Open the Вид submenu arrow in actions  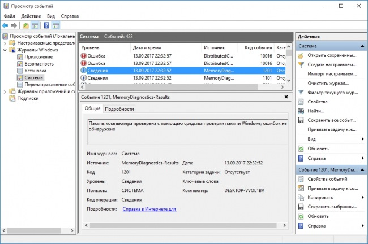coord(362,139)
